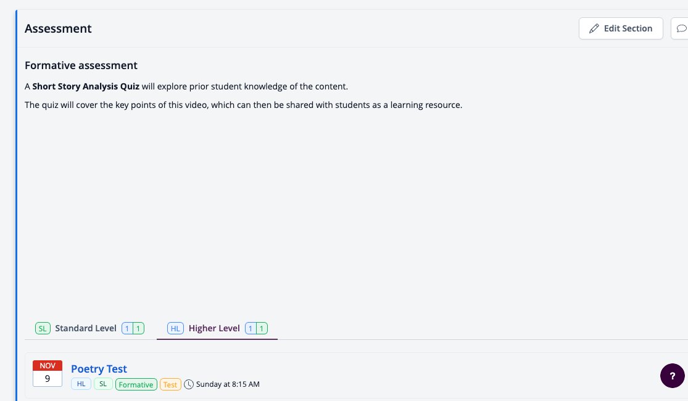The height and width of the screenshot is (401, 688).
Task: Click the NOV 9 calendar date icon
Action: pyautogui.click(x=48, y=373)
